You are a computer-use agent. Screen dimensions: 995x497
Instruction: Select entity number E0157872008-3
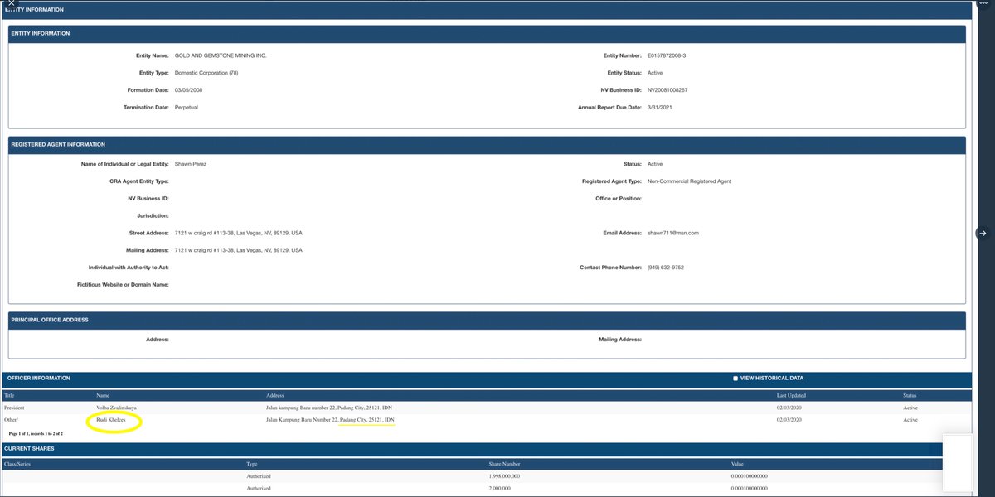point(667,55)
